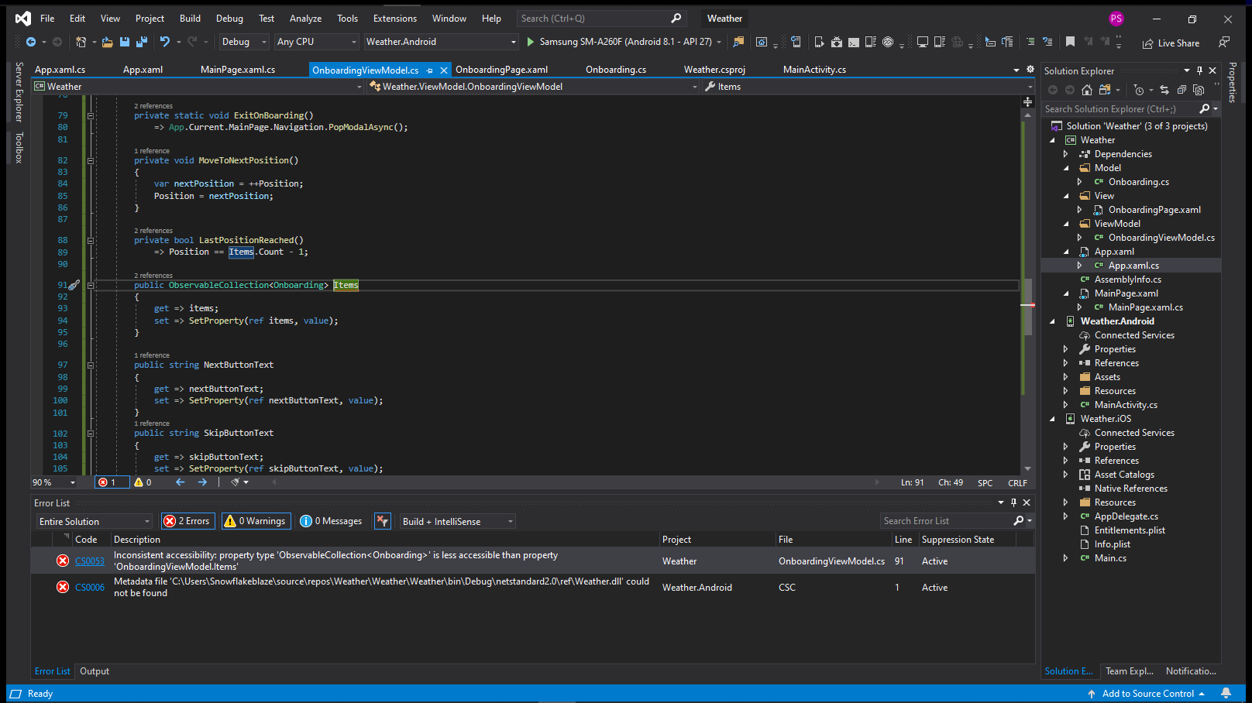
Task: Start debugging with the green play icon
Action: click(x=531, y=42)
